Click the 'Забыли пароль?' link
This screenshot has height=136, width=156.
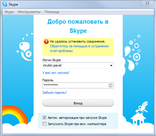(x=54, y=93)
